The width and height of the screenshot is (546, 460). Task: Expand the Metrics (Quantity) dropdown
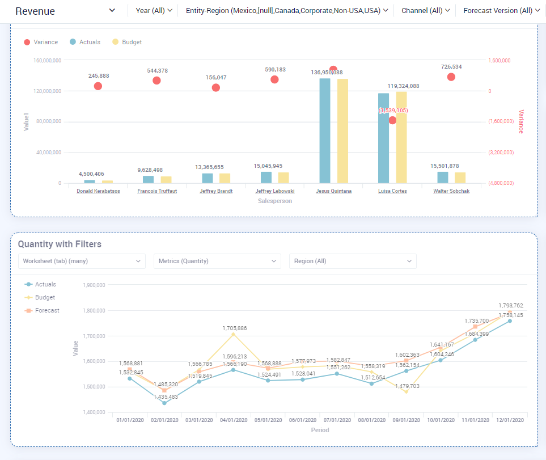click(x=217, y=261)
